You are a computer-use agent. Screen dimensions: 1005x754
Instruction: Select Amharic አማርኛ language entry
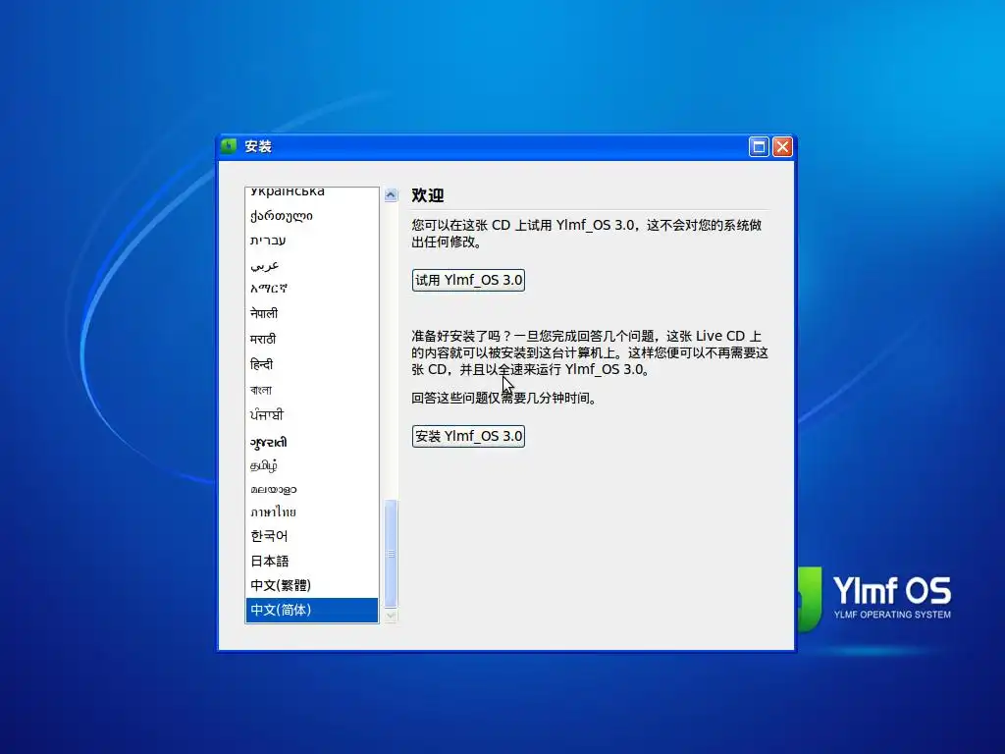311,289
